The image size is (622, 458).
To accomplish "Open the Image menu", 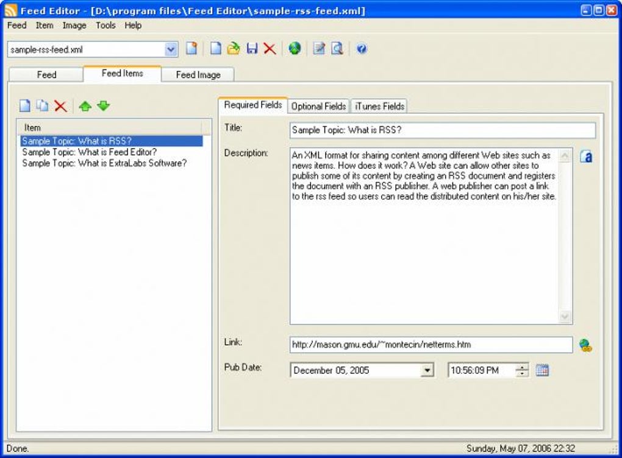I will (x=74, y=26).
